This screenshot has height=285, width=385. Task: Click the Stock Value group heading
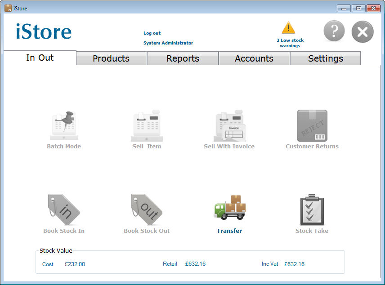[56, 251]
